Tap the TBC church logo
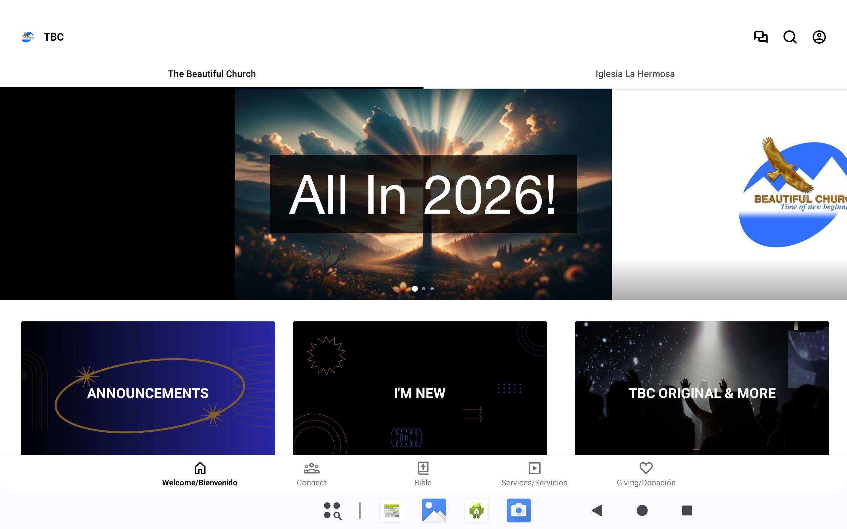847x529 pixels. [28, 37]
